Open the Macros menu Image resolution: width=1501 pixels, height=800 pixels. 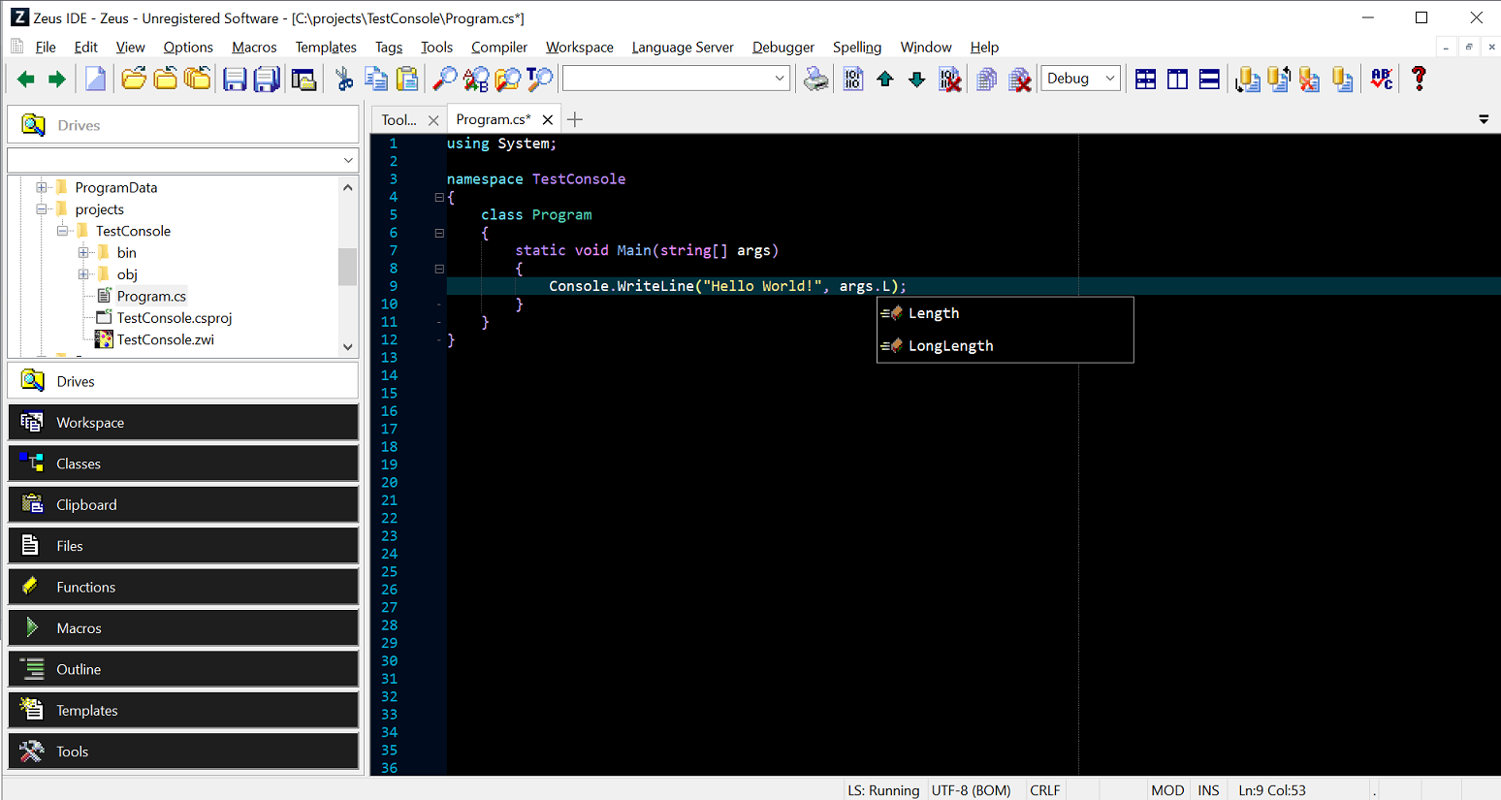pos(254,47)
